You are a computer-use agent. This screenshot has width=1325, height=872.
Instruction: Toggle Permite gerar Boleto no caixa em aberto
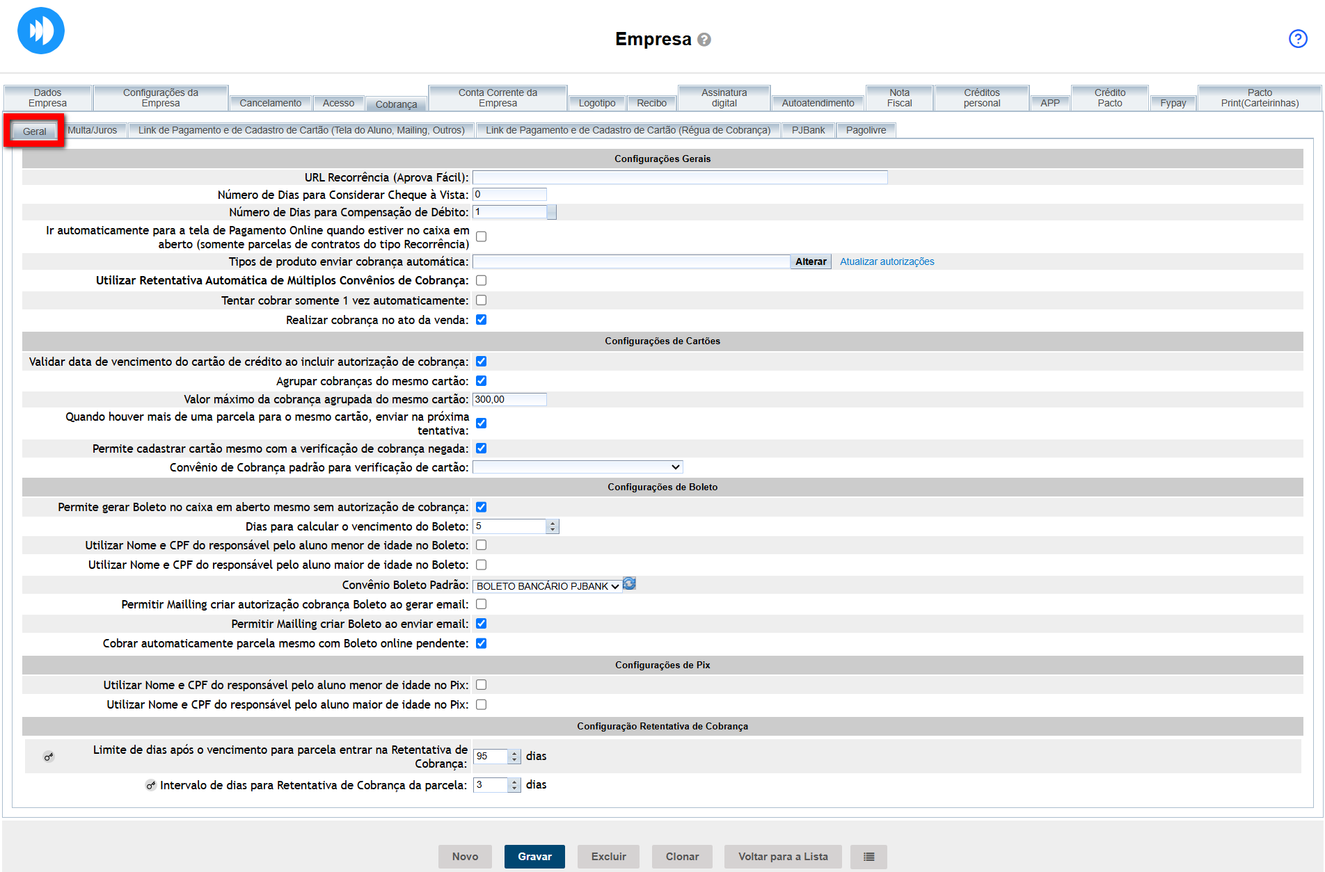[481, 507]
